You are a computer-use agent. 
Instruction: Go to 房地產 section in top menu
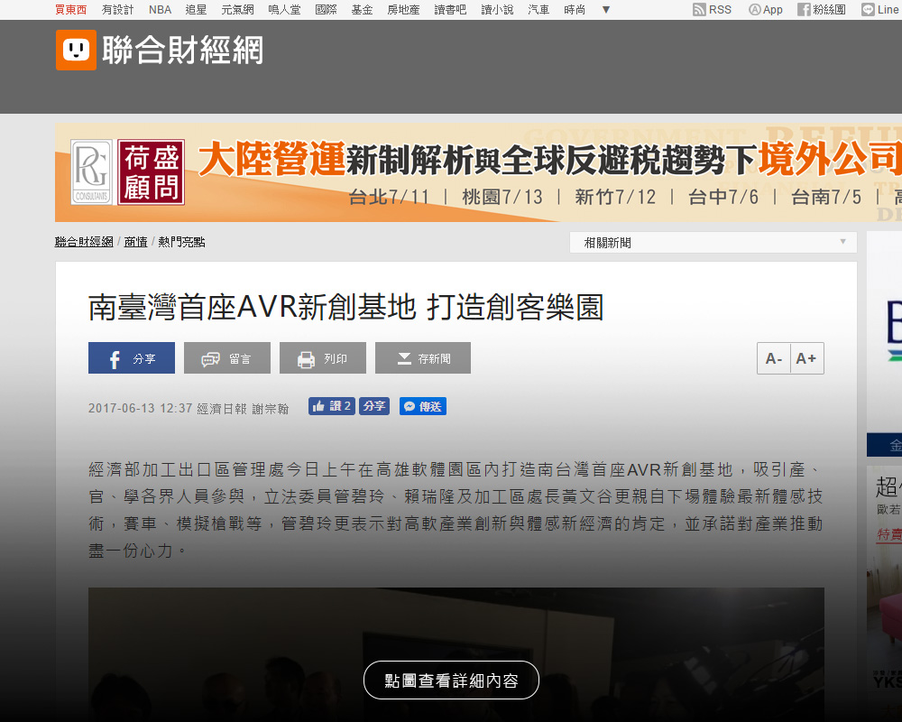coord(403,9)
